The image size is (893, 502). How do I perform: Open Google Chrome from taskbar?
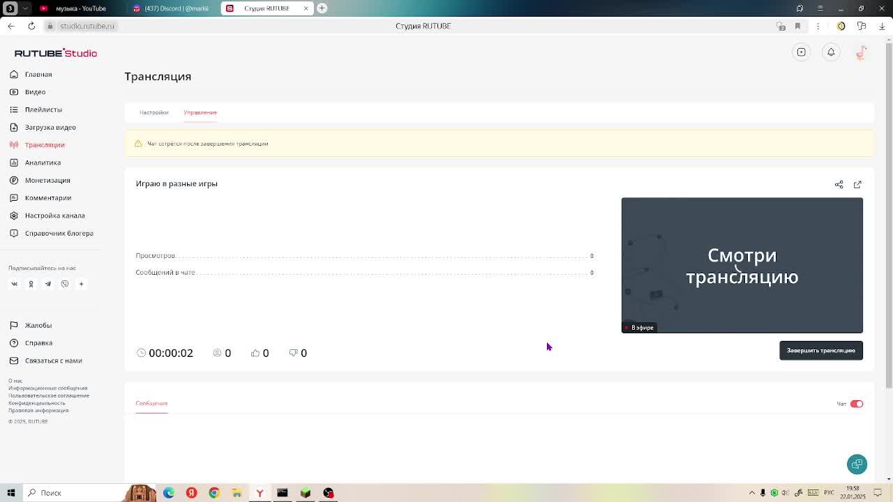coord(214,493)
